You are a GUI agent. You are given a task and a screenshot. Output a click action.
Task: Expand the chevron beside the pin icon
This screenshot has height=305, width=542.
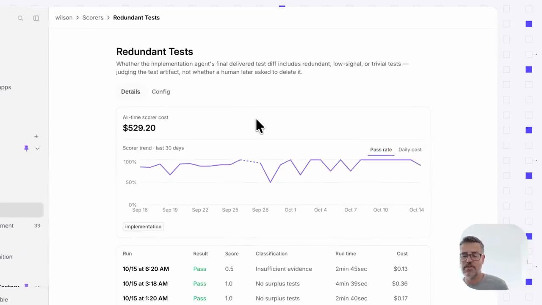[37, 148]
